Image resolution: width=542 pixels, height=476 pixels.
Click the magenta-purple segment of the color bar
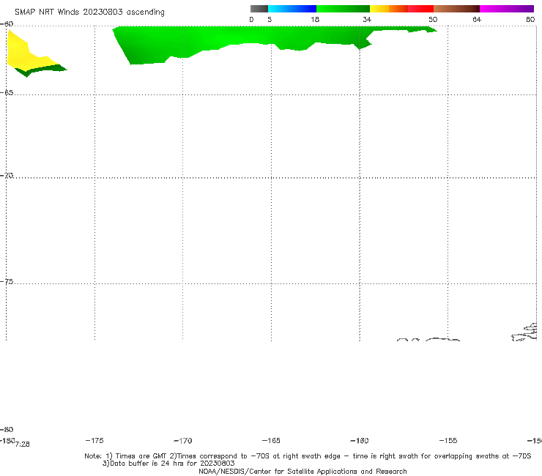pos(507,9)
